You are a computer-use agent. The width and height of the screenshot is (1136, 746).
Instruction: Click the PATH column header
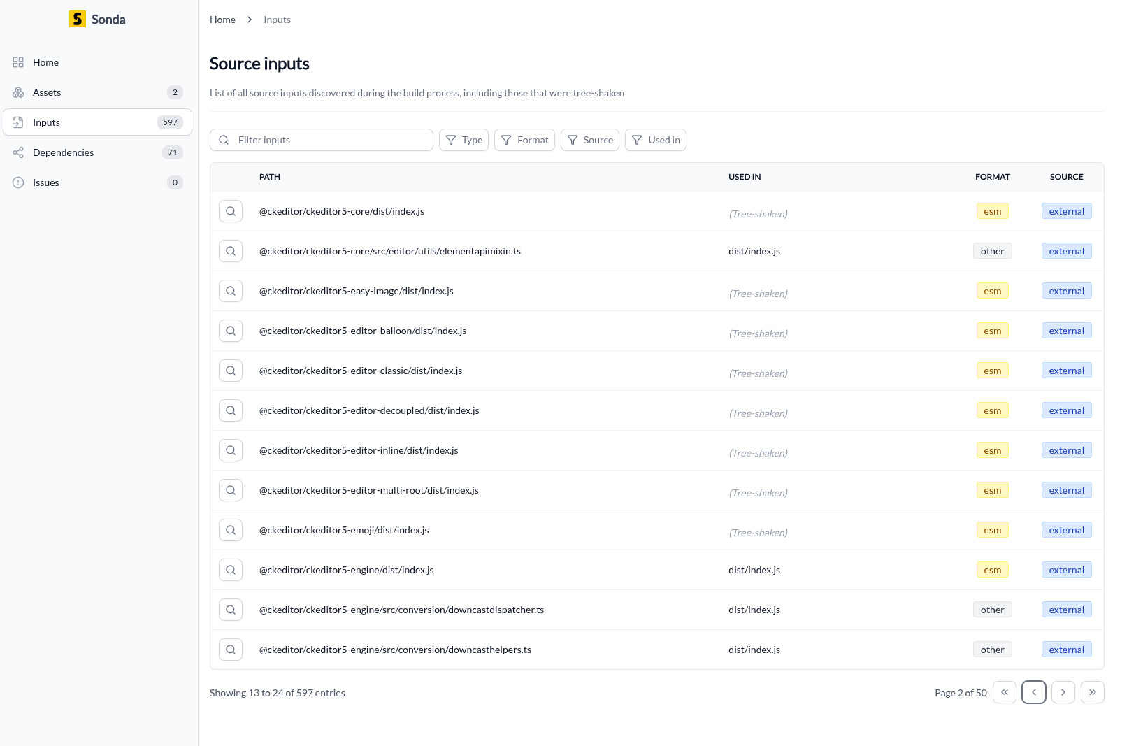[270, 177]
